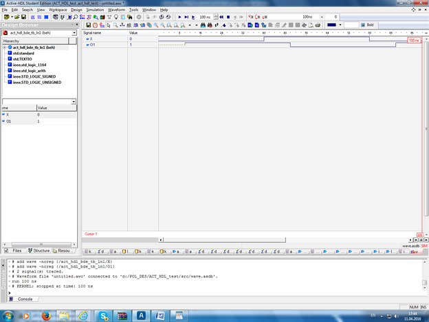Open the 100ns time dropdown arrow
The height and width of the screenshot is (322, 429).
[322, 17]
